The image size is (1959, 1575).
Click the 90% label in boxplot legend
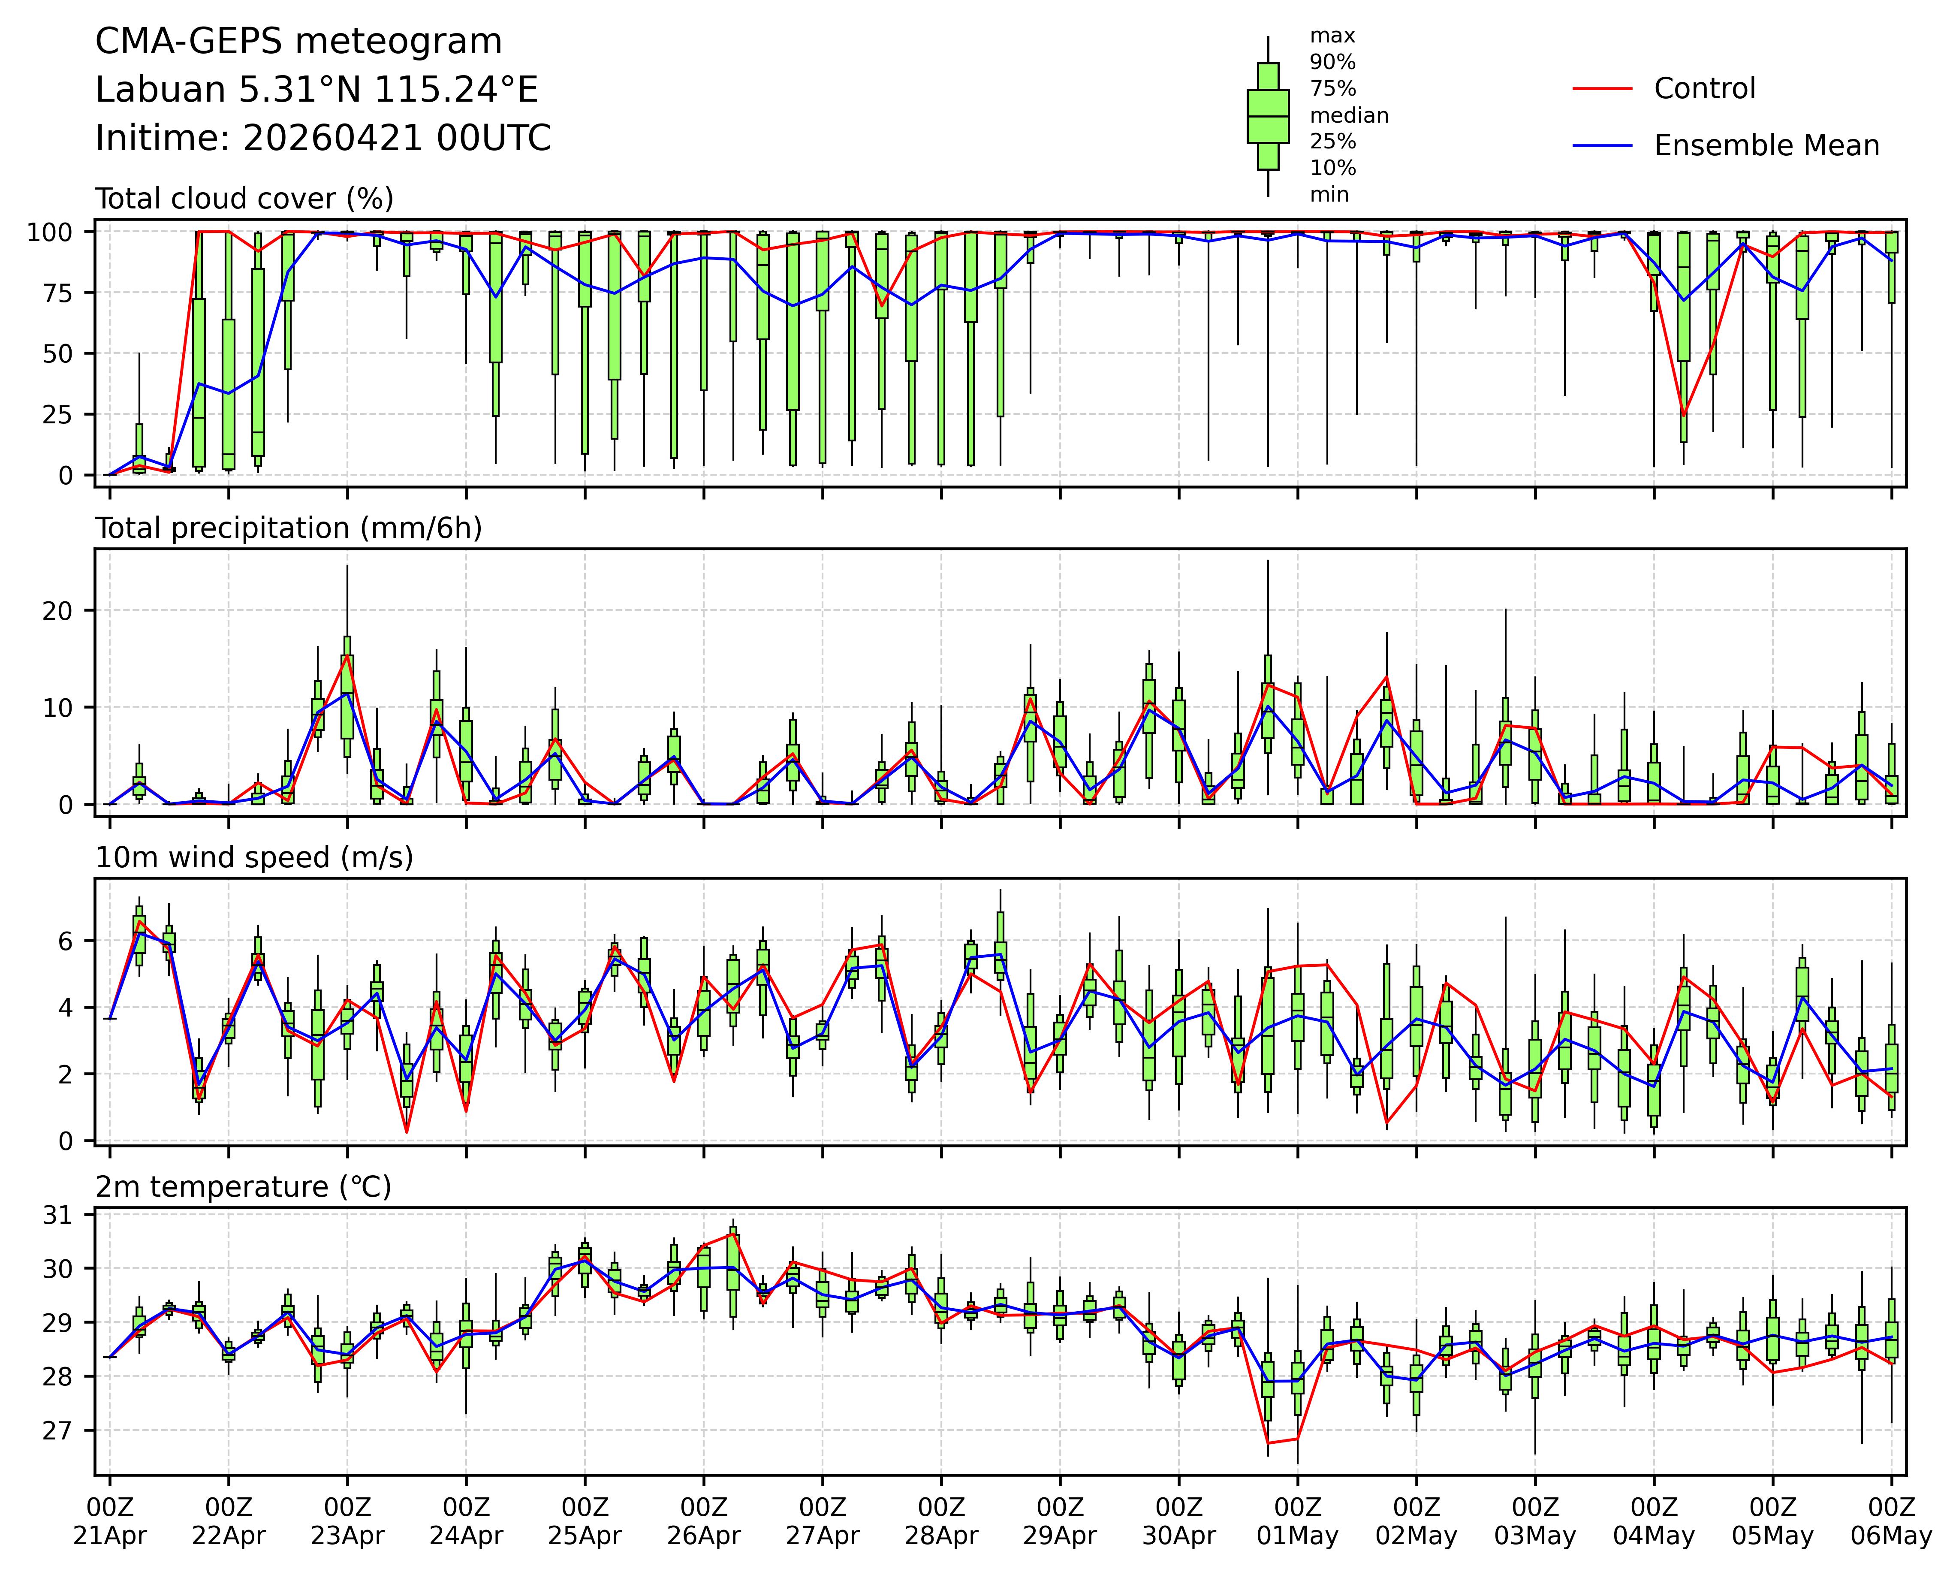point(1332,63)
